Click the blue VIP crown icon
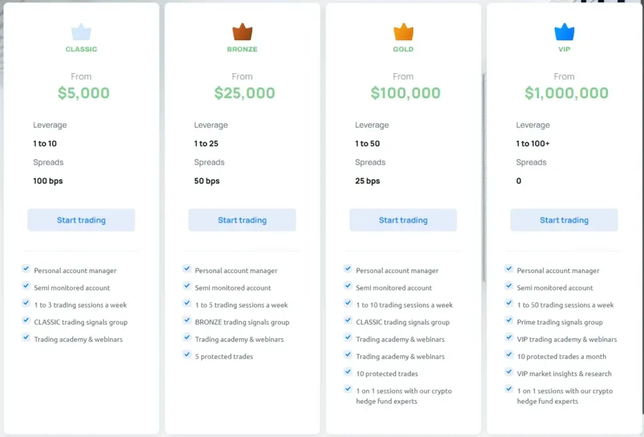This screenshot has width=644, height=437. click(564, 32)
